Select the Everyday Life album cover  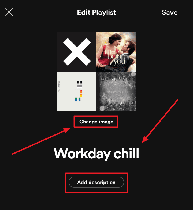(116, 91)
